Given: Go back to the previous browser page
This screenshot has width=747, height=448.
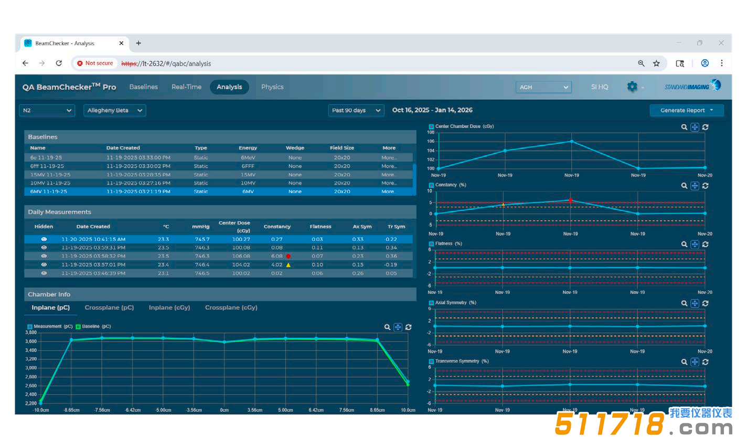Looking at the screenshot, I should (x=25, y=63).
